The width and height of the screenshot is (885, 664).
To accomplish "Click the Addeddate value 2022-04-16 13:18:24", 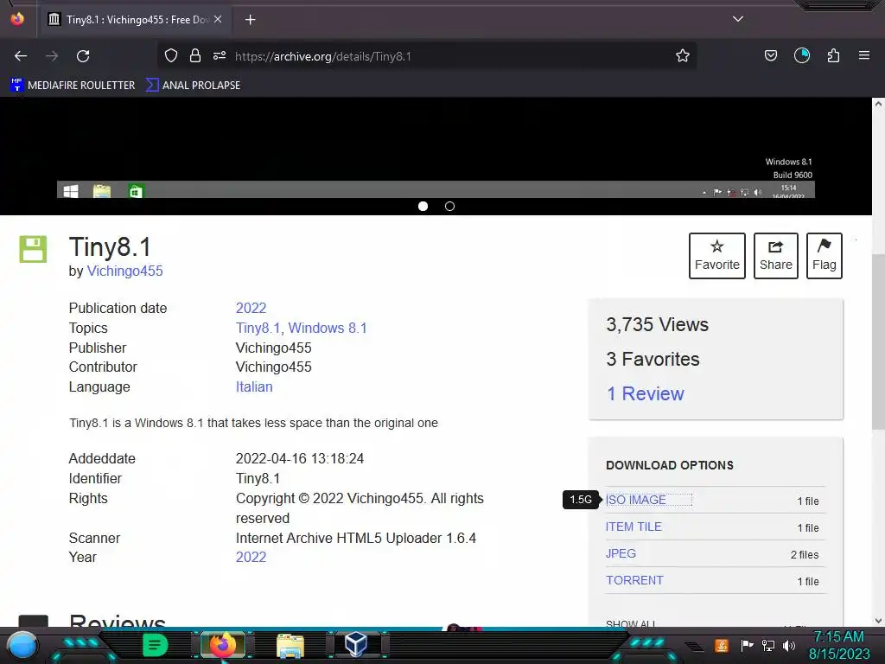I will (x=300, y=458).
